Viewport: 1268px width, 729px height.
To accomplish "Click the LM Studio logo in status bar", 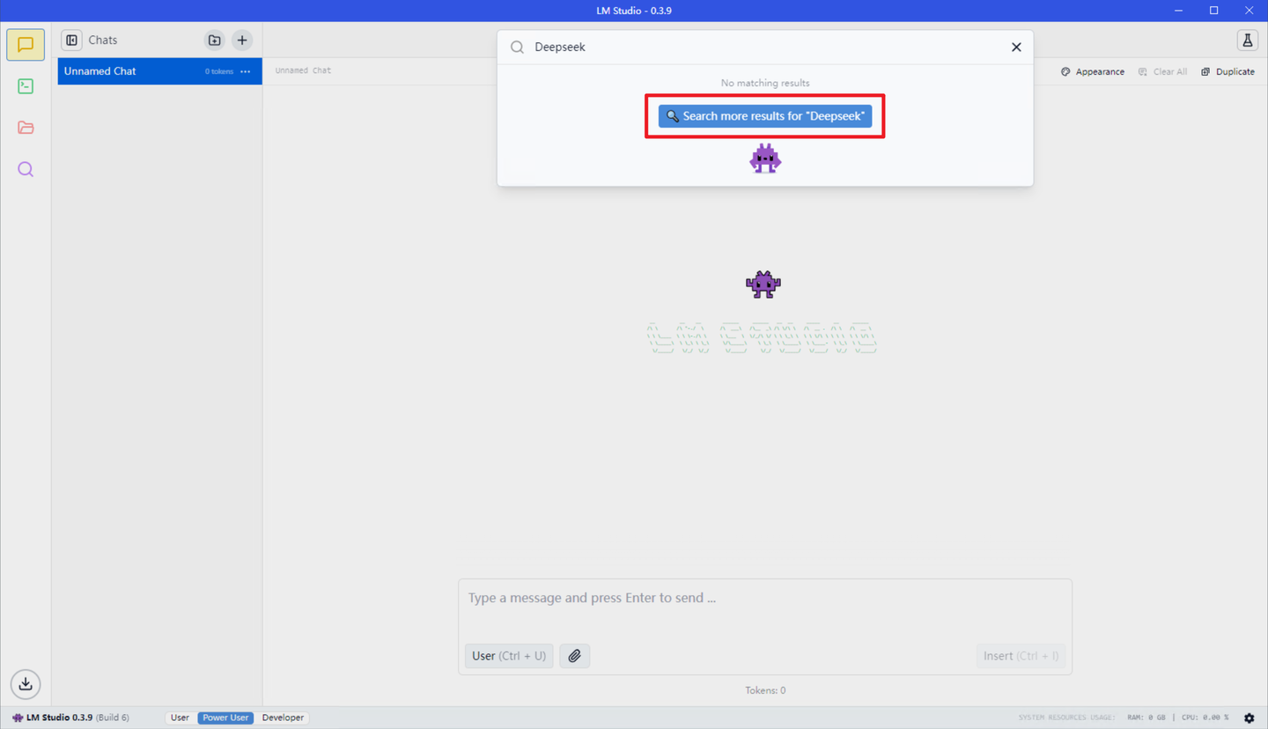I will coord(18,718).
